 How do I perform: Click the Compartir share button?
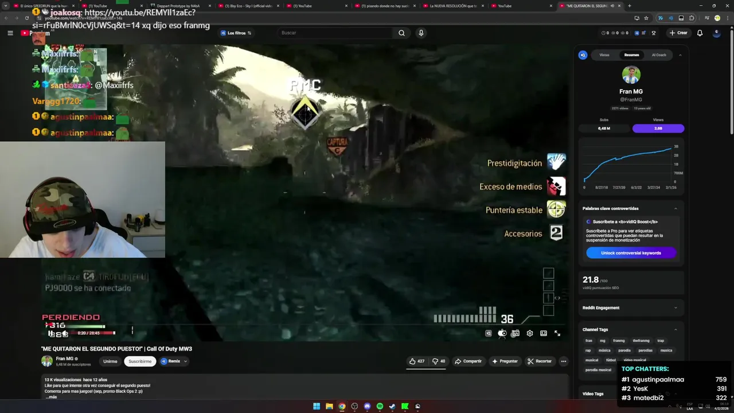468,361
